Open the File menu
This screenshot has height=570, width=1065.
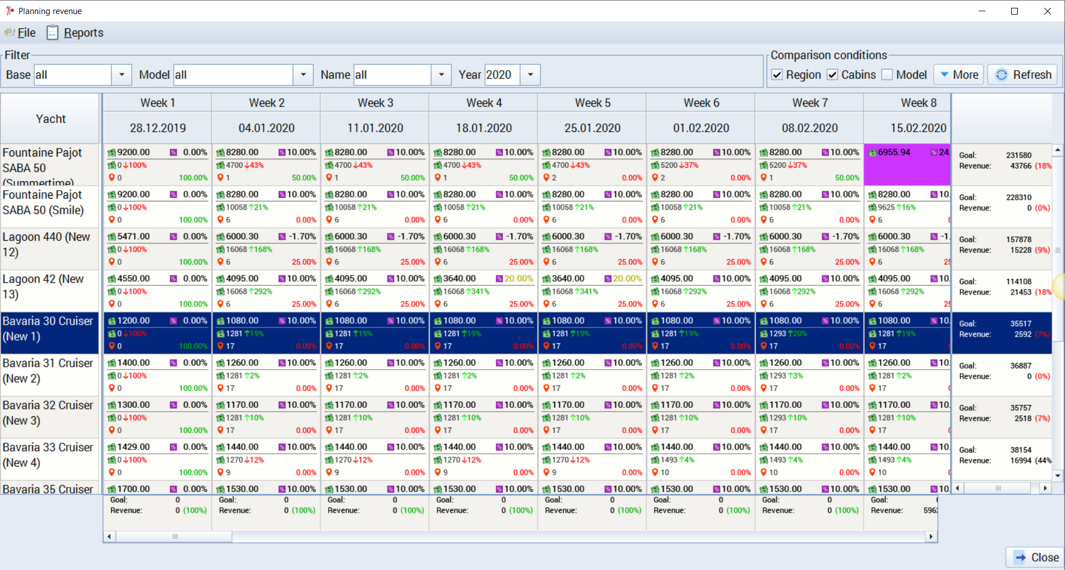tap(26, 33)
